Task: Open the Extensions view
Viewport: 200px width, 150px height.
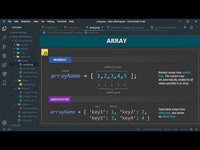Action: [x=4, y=65]
